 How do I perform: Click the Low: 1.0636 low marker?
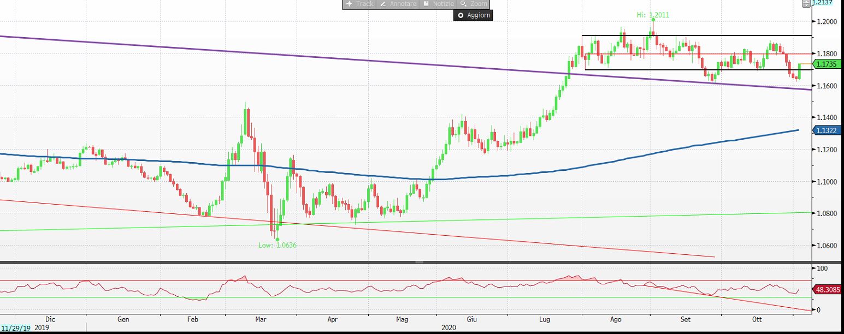pos(277,245)
